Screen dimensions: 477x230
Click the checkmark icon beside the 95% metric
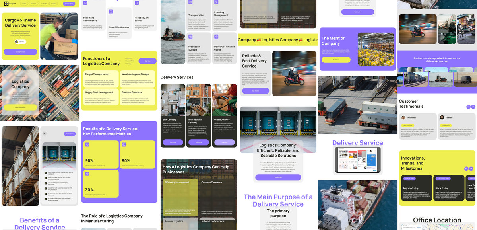coord(87,144)
